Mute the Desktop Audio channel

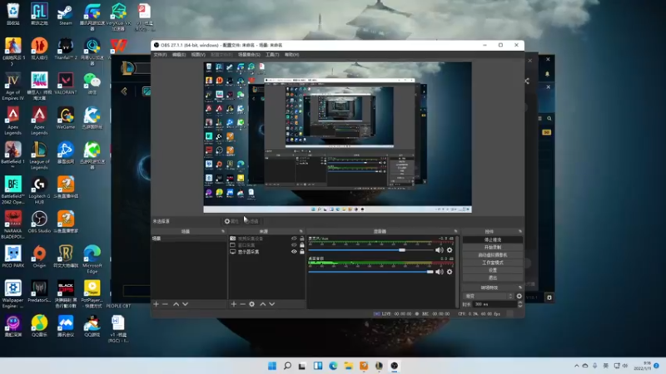point(440,272)
